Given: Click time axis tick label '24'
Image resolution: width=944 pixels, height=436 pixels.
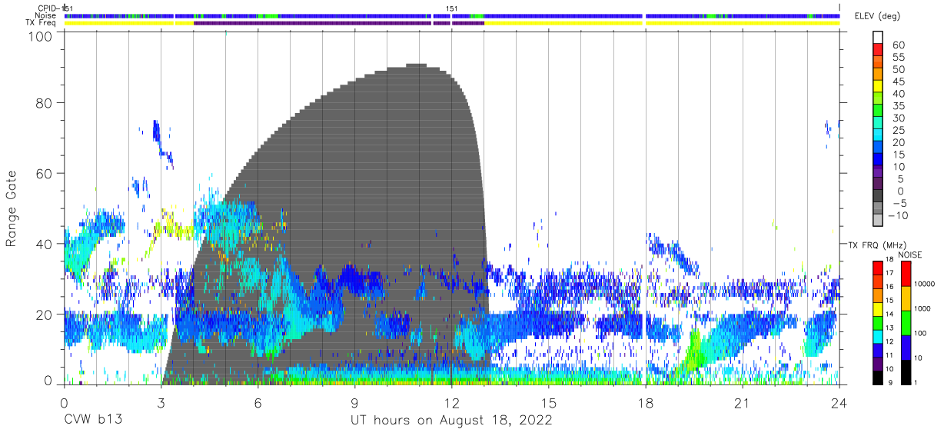Looking at the screenshot, I should click(x=839, y=404).
